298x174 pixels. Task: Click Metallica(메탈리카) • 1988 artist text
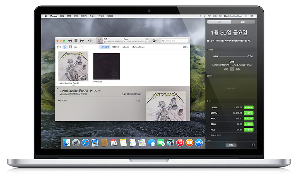tap(73, 94)
